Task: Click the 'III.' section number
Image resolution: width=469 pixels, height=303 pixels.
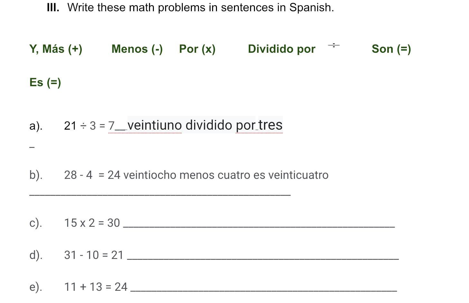Action: (53, 7)
